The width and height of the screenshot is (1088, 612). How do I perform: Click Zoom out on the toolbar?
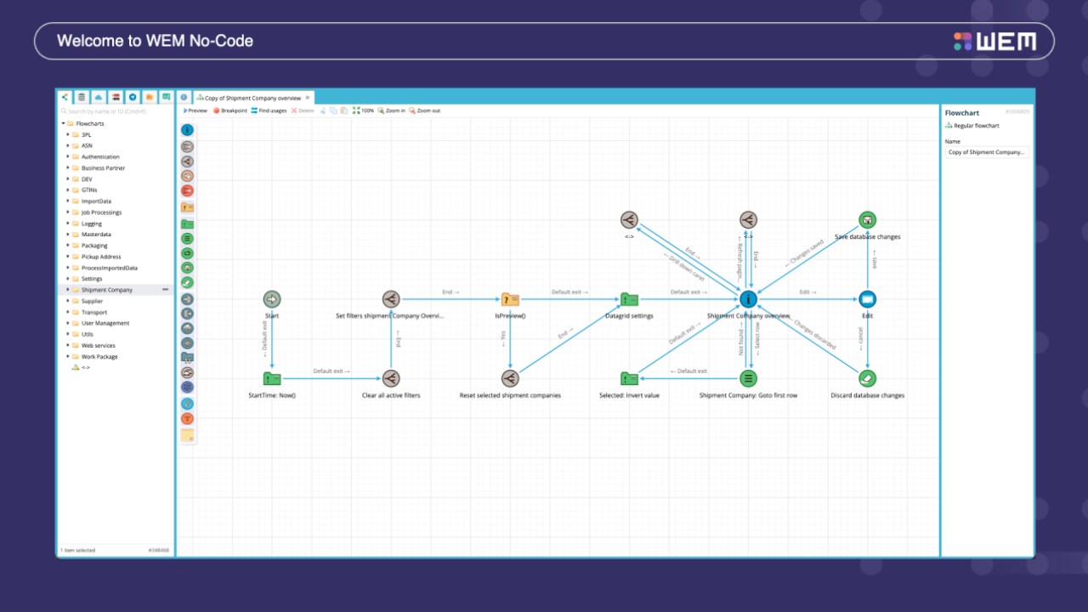click(x=425, y=110)
